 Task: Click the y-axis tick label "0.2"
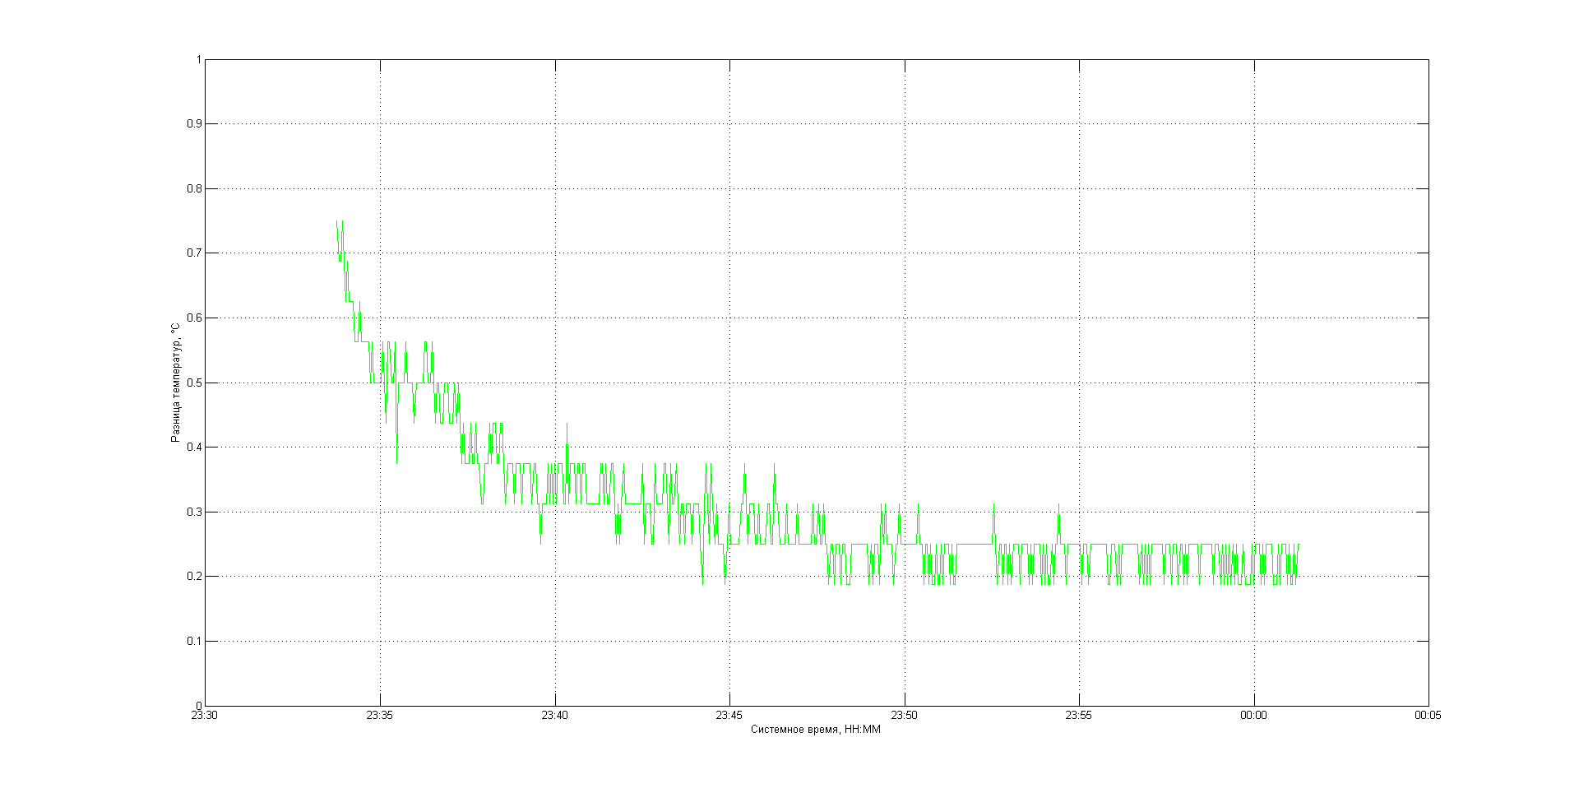click(193, 576)
